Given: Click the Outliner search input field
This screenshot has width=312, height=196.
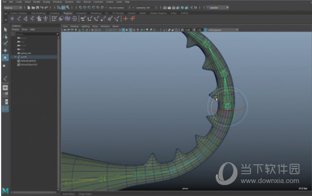Looking at the screenshot, I should (x=35, y=34).
